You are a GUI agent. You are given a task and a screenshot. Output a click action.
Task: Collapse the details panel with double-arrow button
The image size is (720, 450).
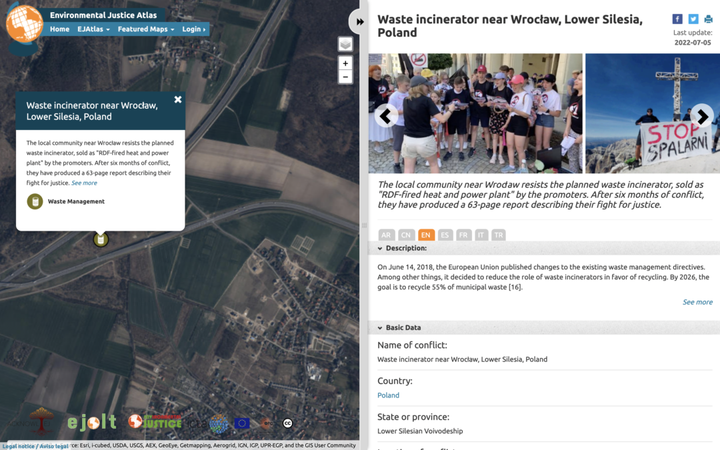click(x=359, y=21)
